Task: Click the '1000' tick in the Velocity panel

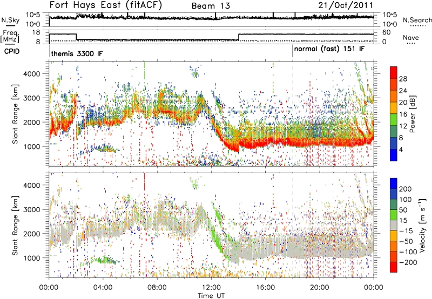Action: click(32, 258)
